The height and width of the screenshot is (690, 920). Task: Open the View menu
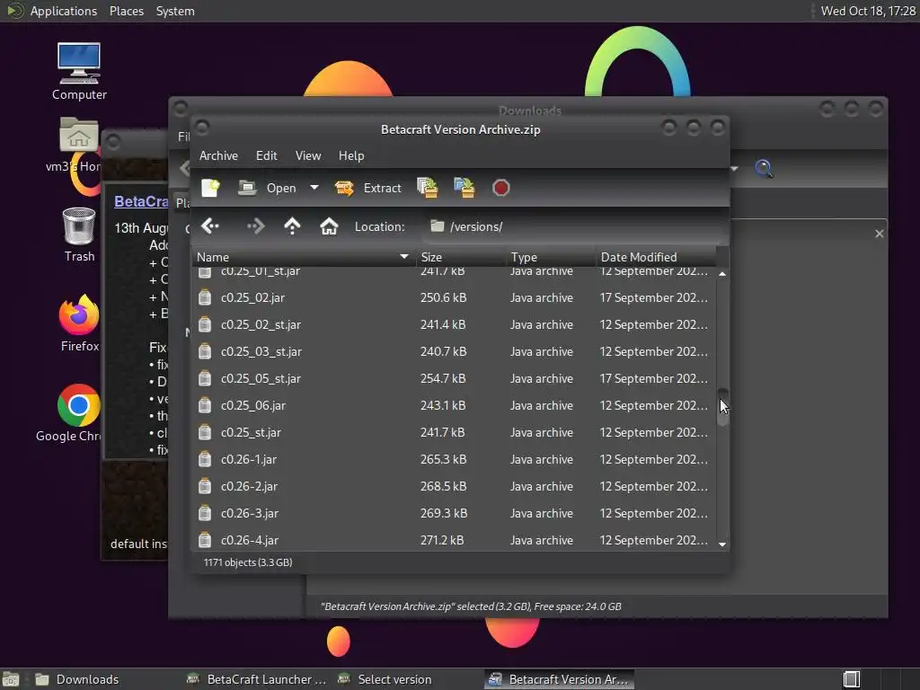pos(308,155)
